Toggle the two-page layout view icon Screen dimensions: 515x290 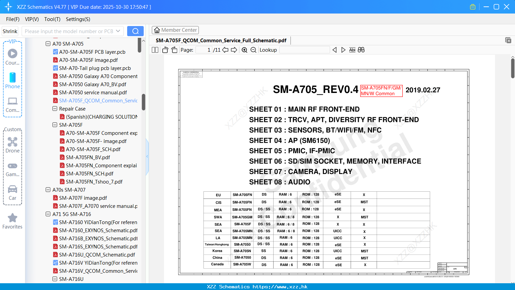(155, 50)
